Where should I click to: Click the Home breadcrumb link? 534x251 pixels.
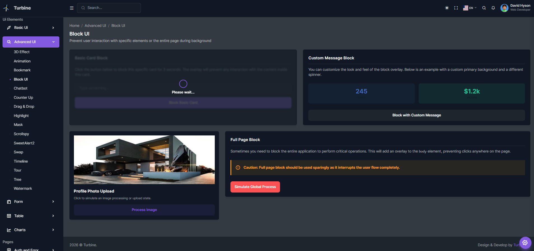pos(74,26)
